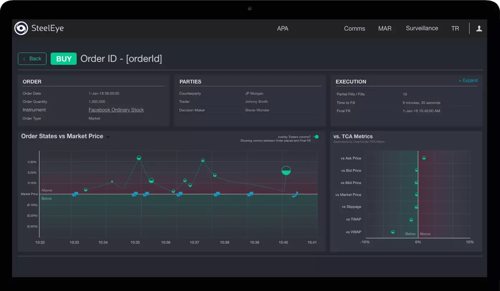This screenshot has width=500, height=291.
Task: Open the Surveillance menu
Action: 422,28
